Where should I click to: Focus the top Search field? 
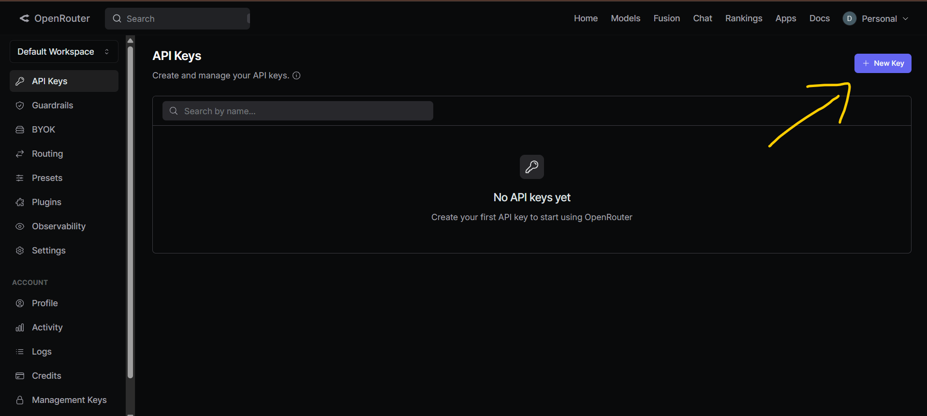pyautogui.click(x=177, y=18)
